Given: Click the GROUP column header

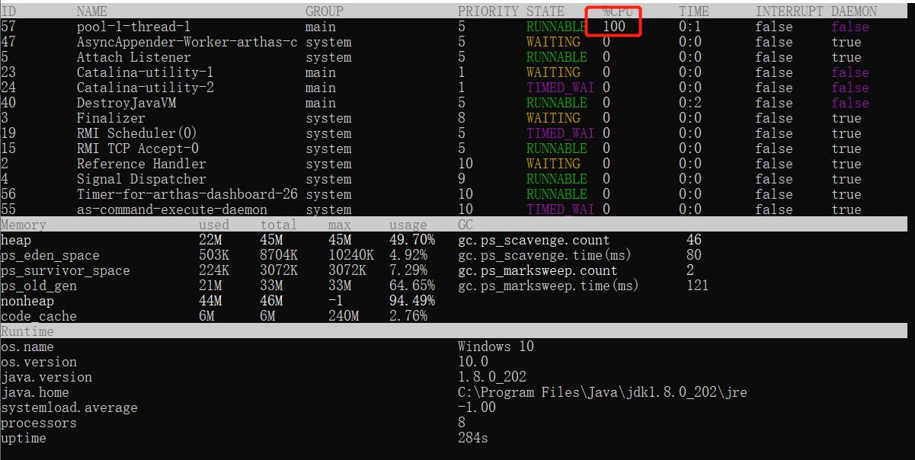Looking at the screenshot, I should [x=325, y=11].
